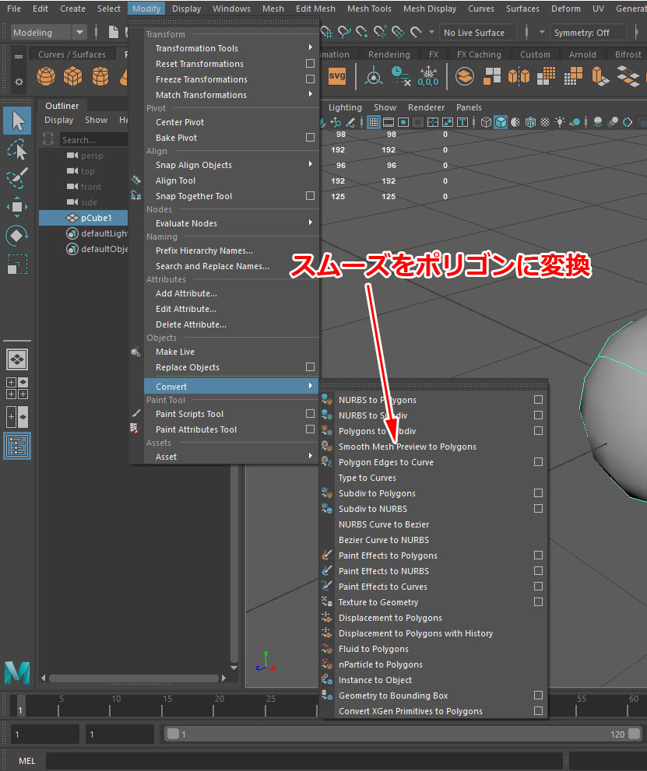Viewport: 647px width, 771px height.
Task: Open Reset Transformations option box
Action: [310, 64]
